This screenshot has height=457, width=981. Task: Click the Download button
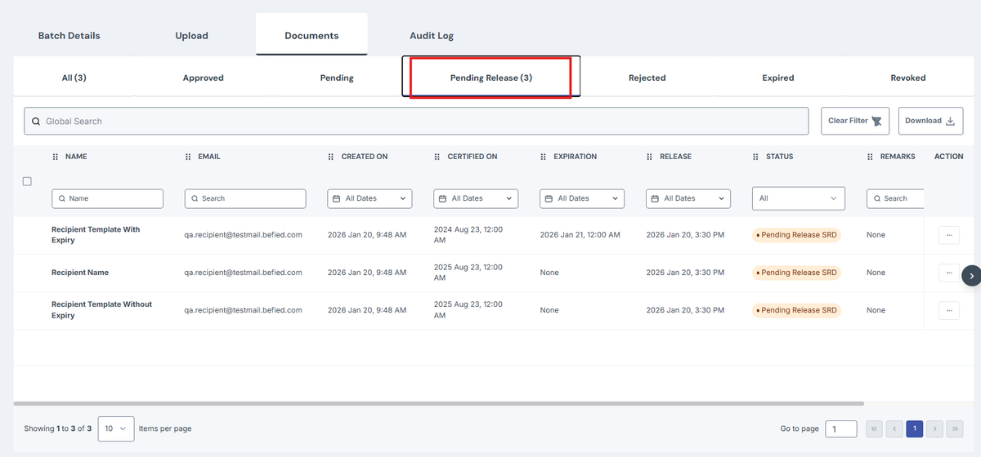930,121
